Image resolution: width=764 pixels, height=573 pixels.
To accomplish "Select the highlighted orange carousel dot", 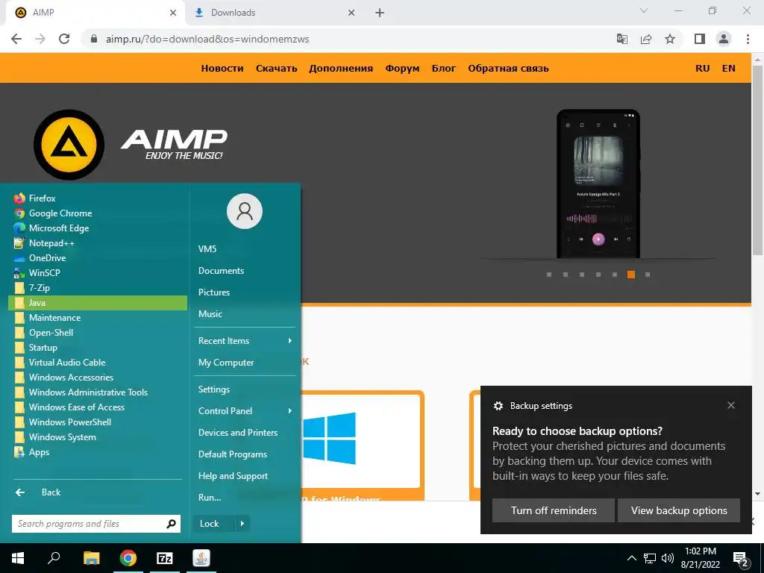I will [631, 275].
